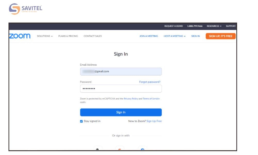The width and height of the screenshot is (258, 155).
Task: Open the Support page
Action: pos(231,26)
